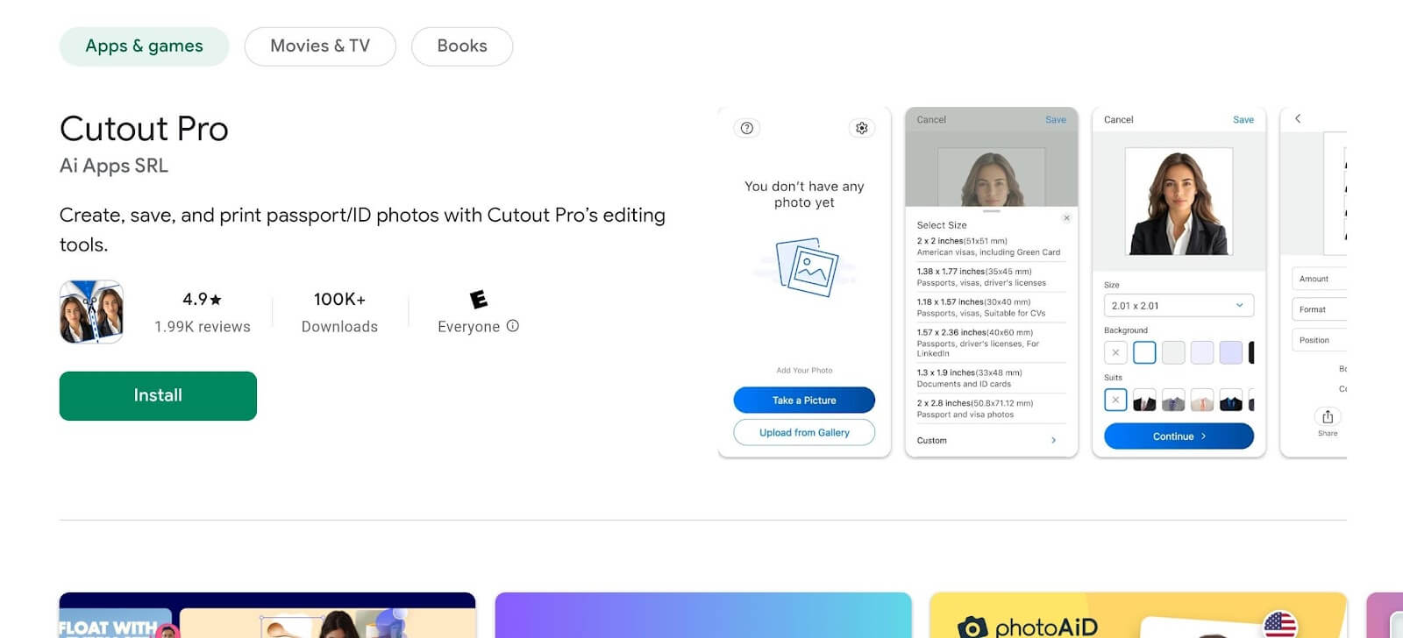Switch to the Movies & TV tab
Viewport: 1403px width, 638px height.
pos(320,46)
